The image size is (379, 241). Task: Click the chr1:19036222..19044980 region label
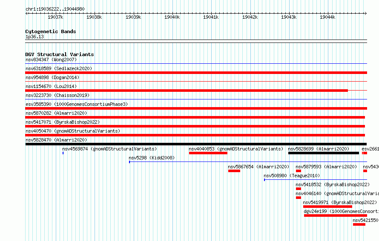(x=55, y=9)
